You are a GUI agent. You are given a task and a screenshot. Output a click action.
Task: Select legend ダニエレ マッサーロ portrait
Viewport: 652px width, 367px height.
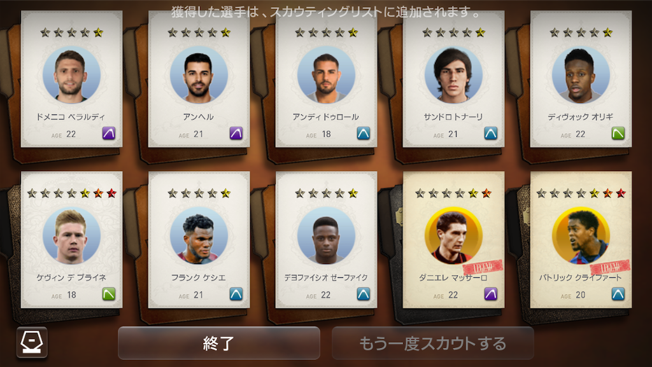click(453, 236)
